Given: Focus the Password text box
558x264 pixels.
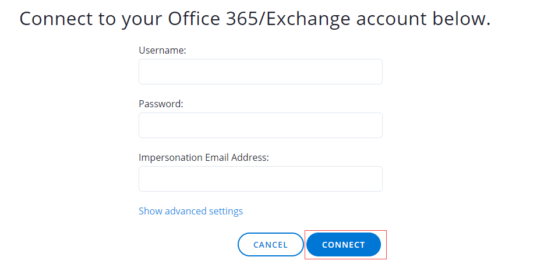Looking at the screenshot, I should 260,125.
